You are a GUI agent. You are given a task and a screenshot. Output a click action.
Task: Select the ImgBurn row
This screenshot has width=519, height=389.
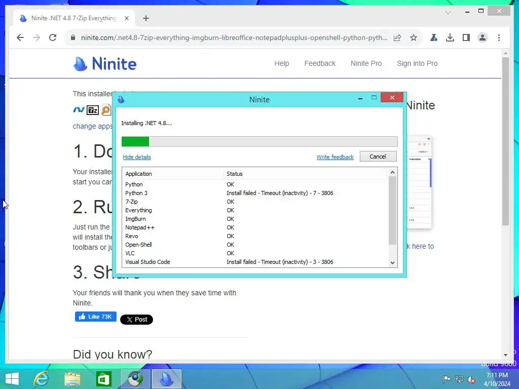(255, 219)
